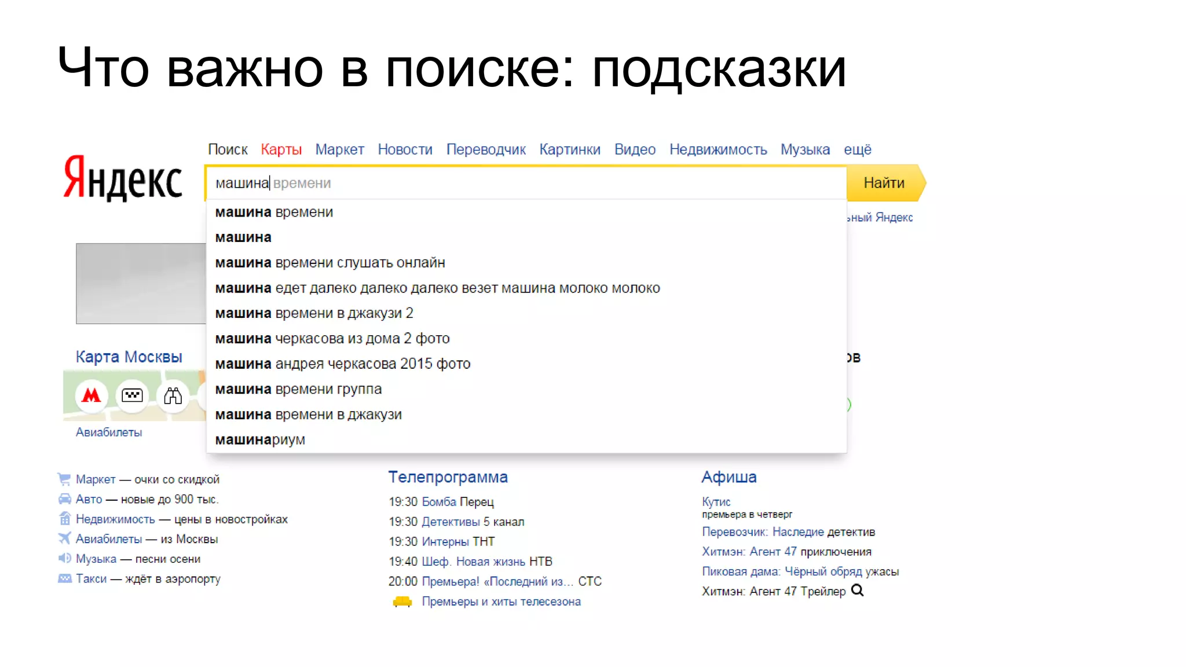Open Интерны on ТНТ
The image size is (1186, 667).
coord(445,541)
